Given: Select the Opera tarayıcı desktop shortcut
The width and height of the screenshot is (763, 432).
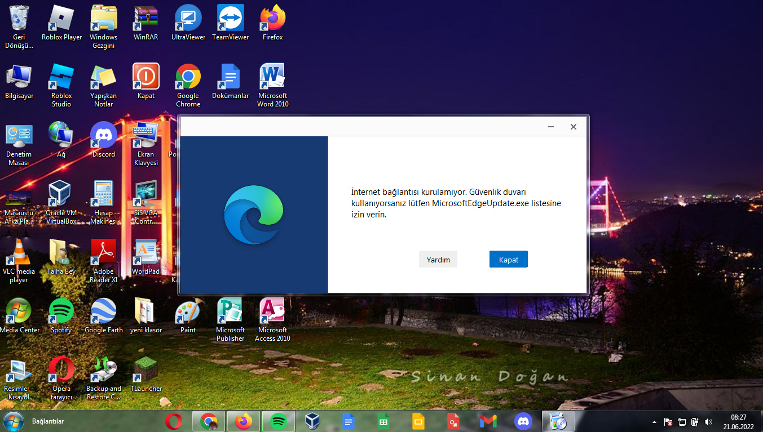Looking at the screenshot, I should [x=61, y=378].
